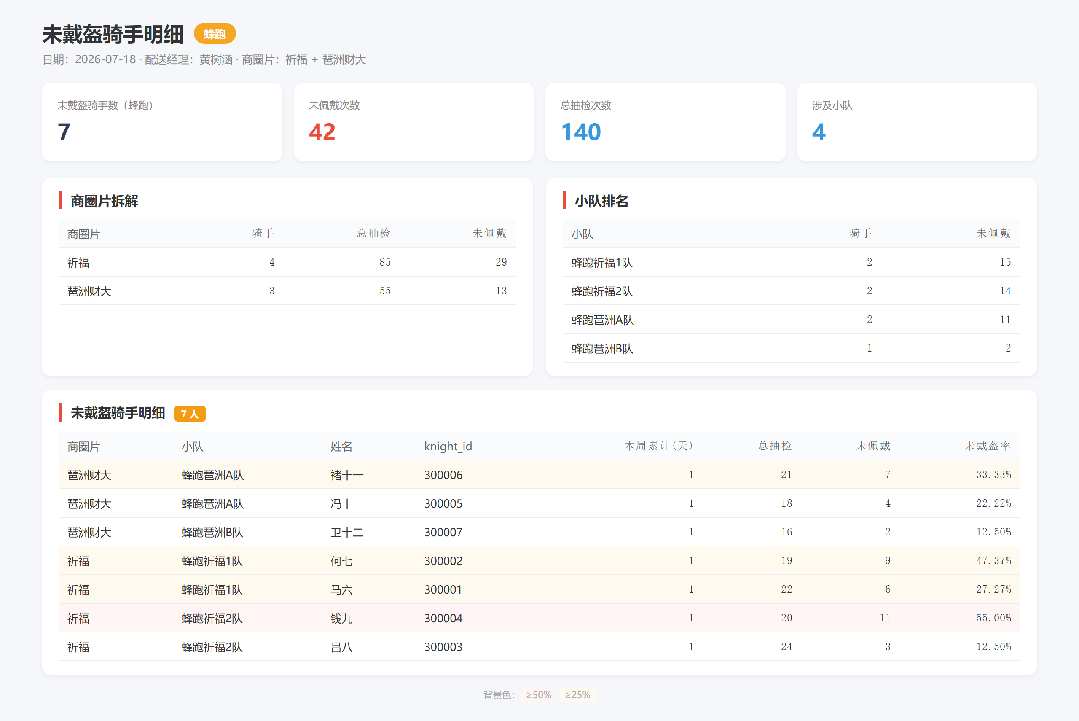Click rider name 马六
The height and width of the screenshot is (721, 1079).
click(341, 589)
